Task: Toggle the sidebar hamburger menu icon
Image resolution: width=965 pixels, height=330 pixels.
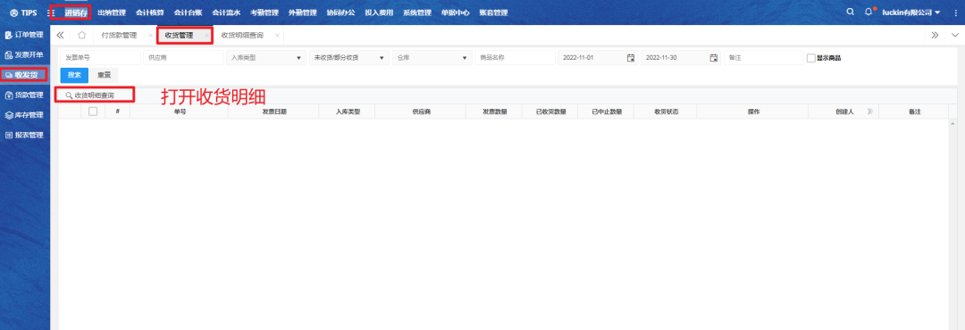Action: point(51,12)
